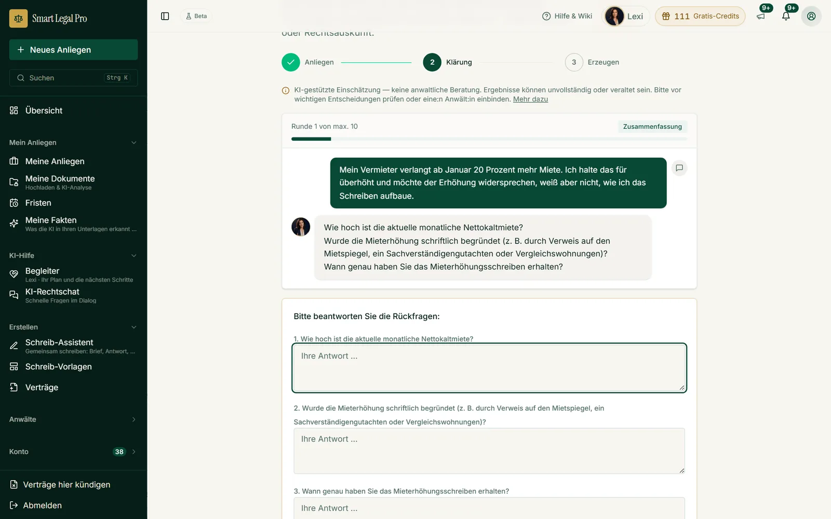Click Verträge hier kündigen

click(x=73, y=485)
